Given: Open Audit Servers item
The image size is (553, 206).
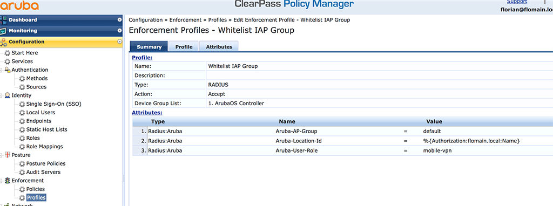Looking at the screenshot, I should tap(43, 172).
